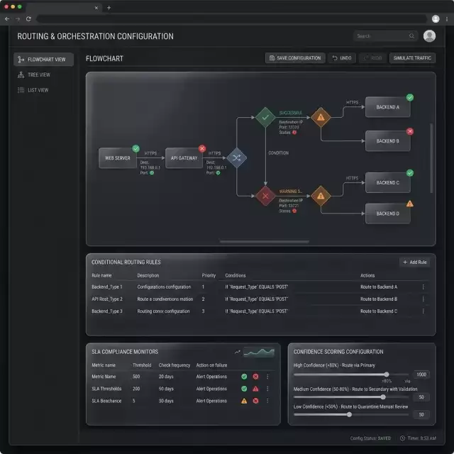Open options menu for Metric Name monitor
The image size is (454, 454).
(x=267, y=377)
